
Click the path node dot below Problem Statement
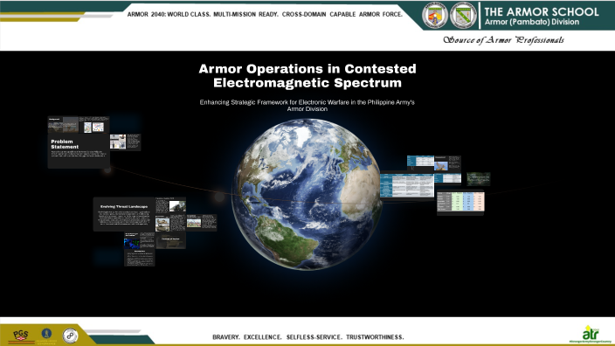(x=107, y=170)
